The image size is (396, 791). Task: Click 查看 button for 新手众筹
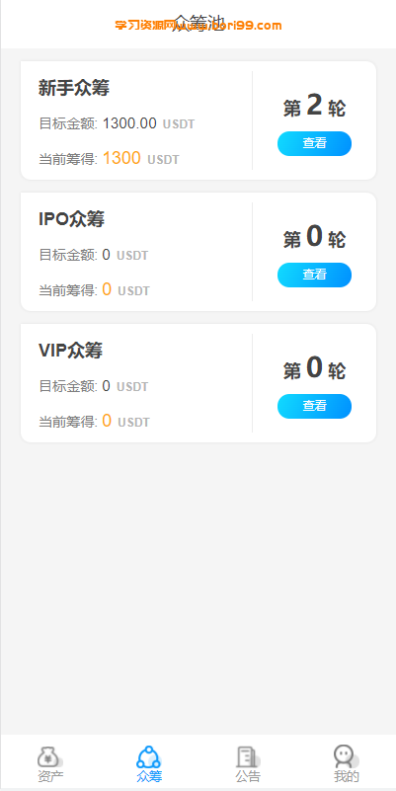point(314,143)
